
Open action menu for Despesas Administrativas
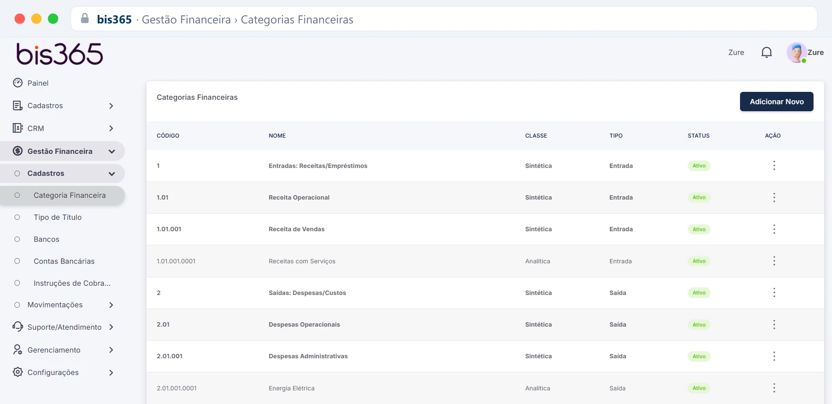click(774, 356)
